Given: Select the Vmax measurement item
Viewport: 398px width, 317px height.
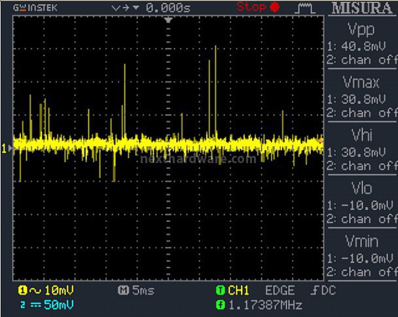Looking at the screenshot, I should [x=361, y=83].
